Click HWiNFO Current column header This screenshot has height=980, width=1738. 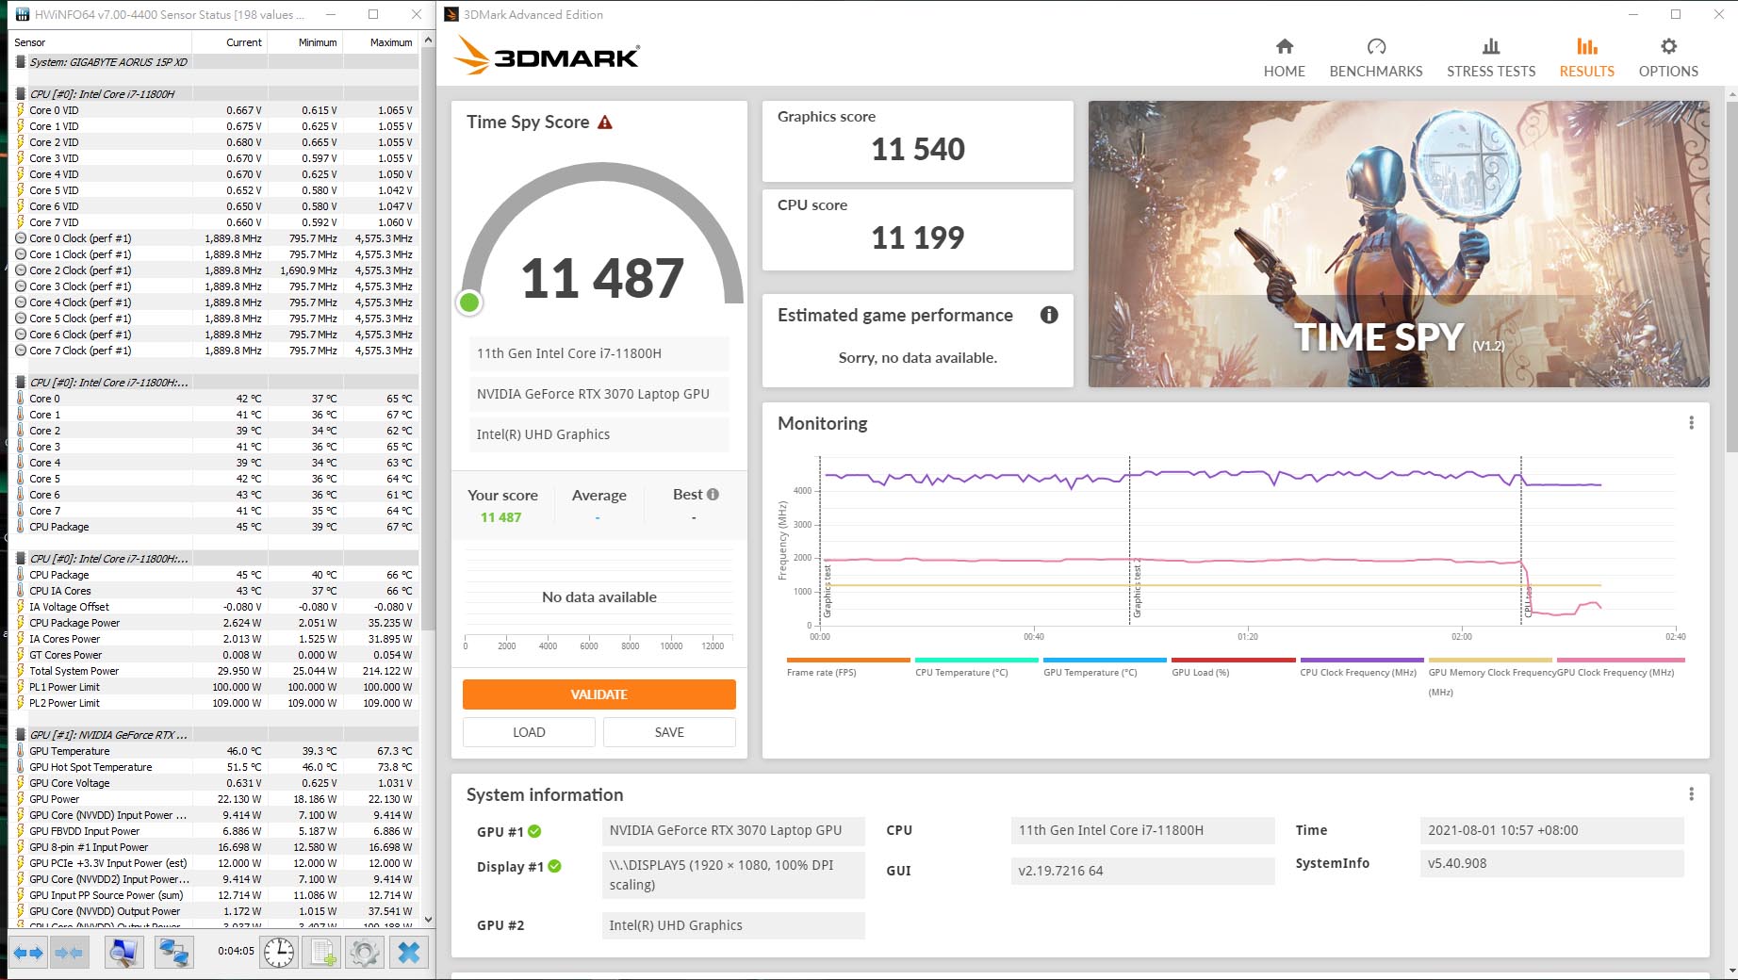pyautogui.click(x=230, y=42)
